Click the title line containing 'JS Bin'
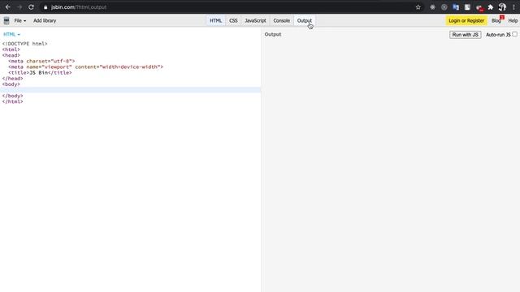This screenshot has height=292, width=520. pyautogui.click(x=40, y=72)
